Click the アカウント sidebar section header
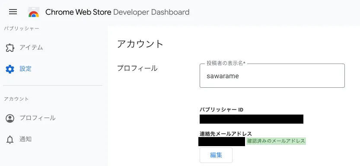 [16, 99]
